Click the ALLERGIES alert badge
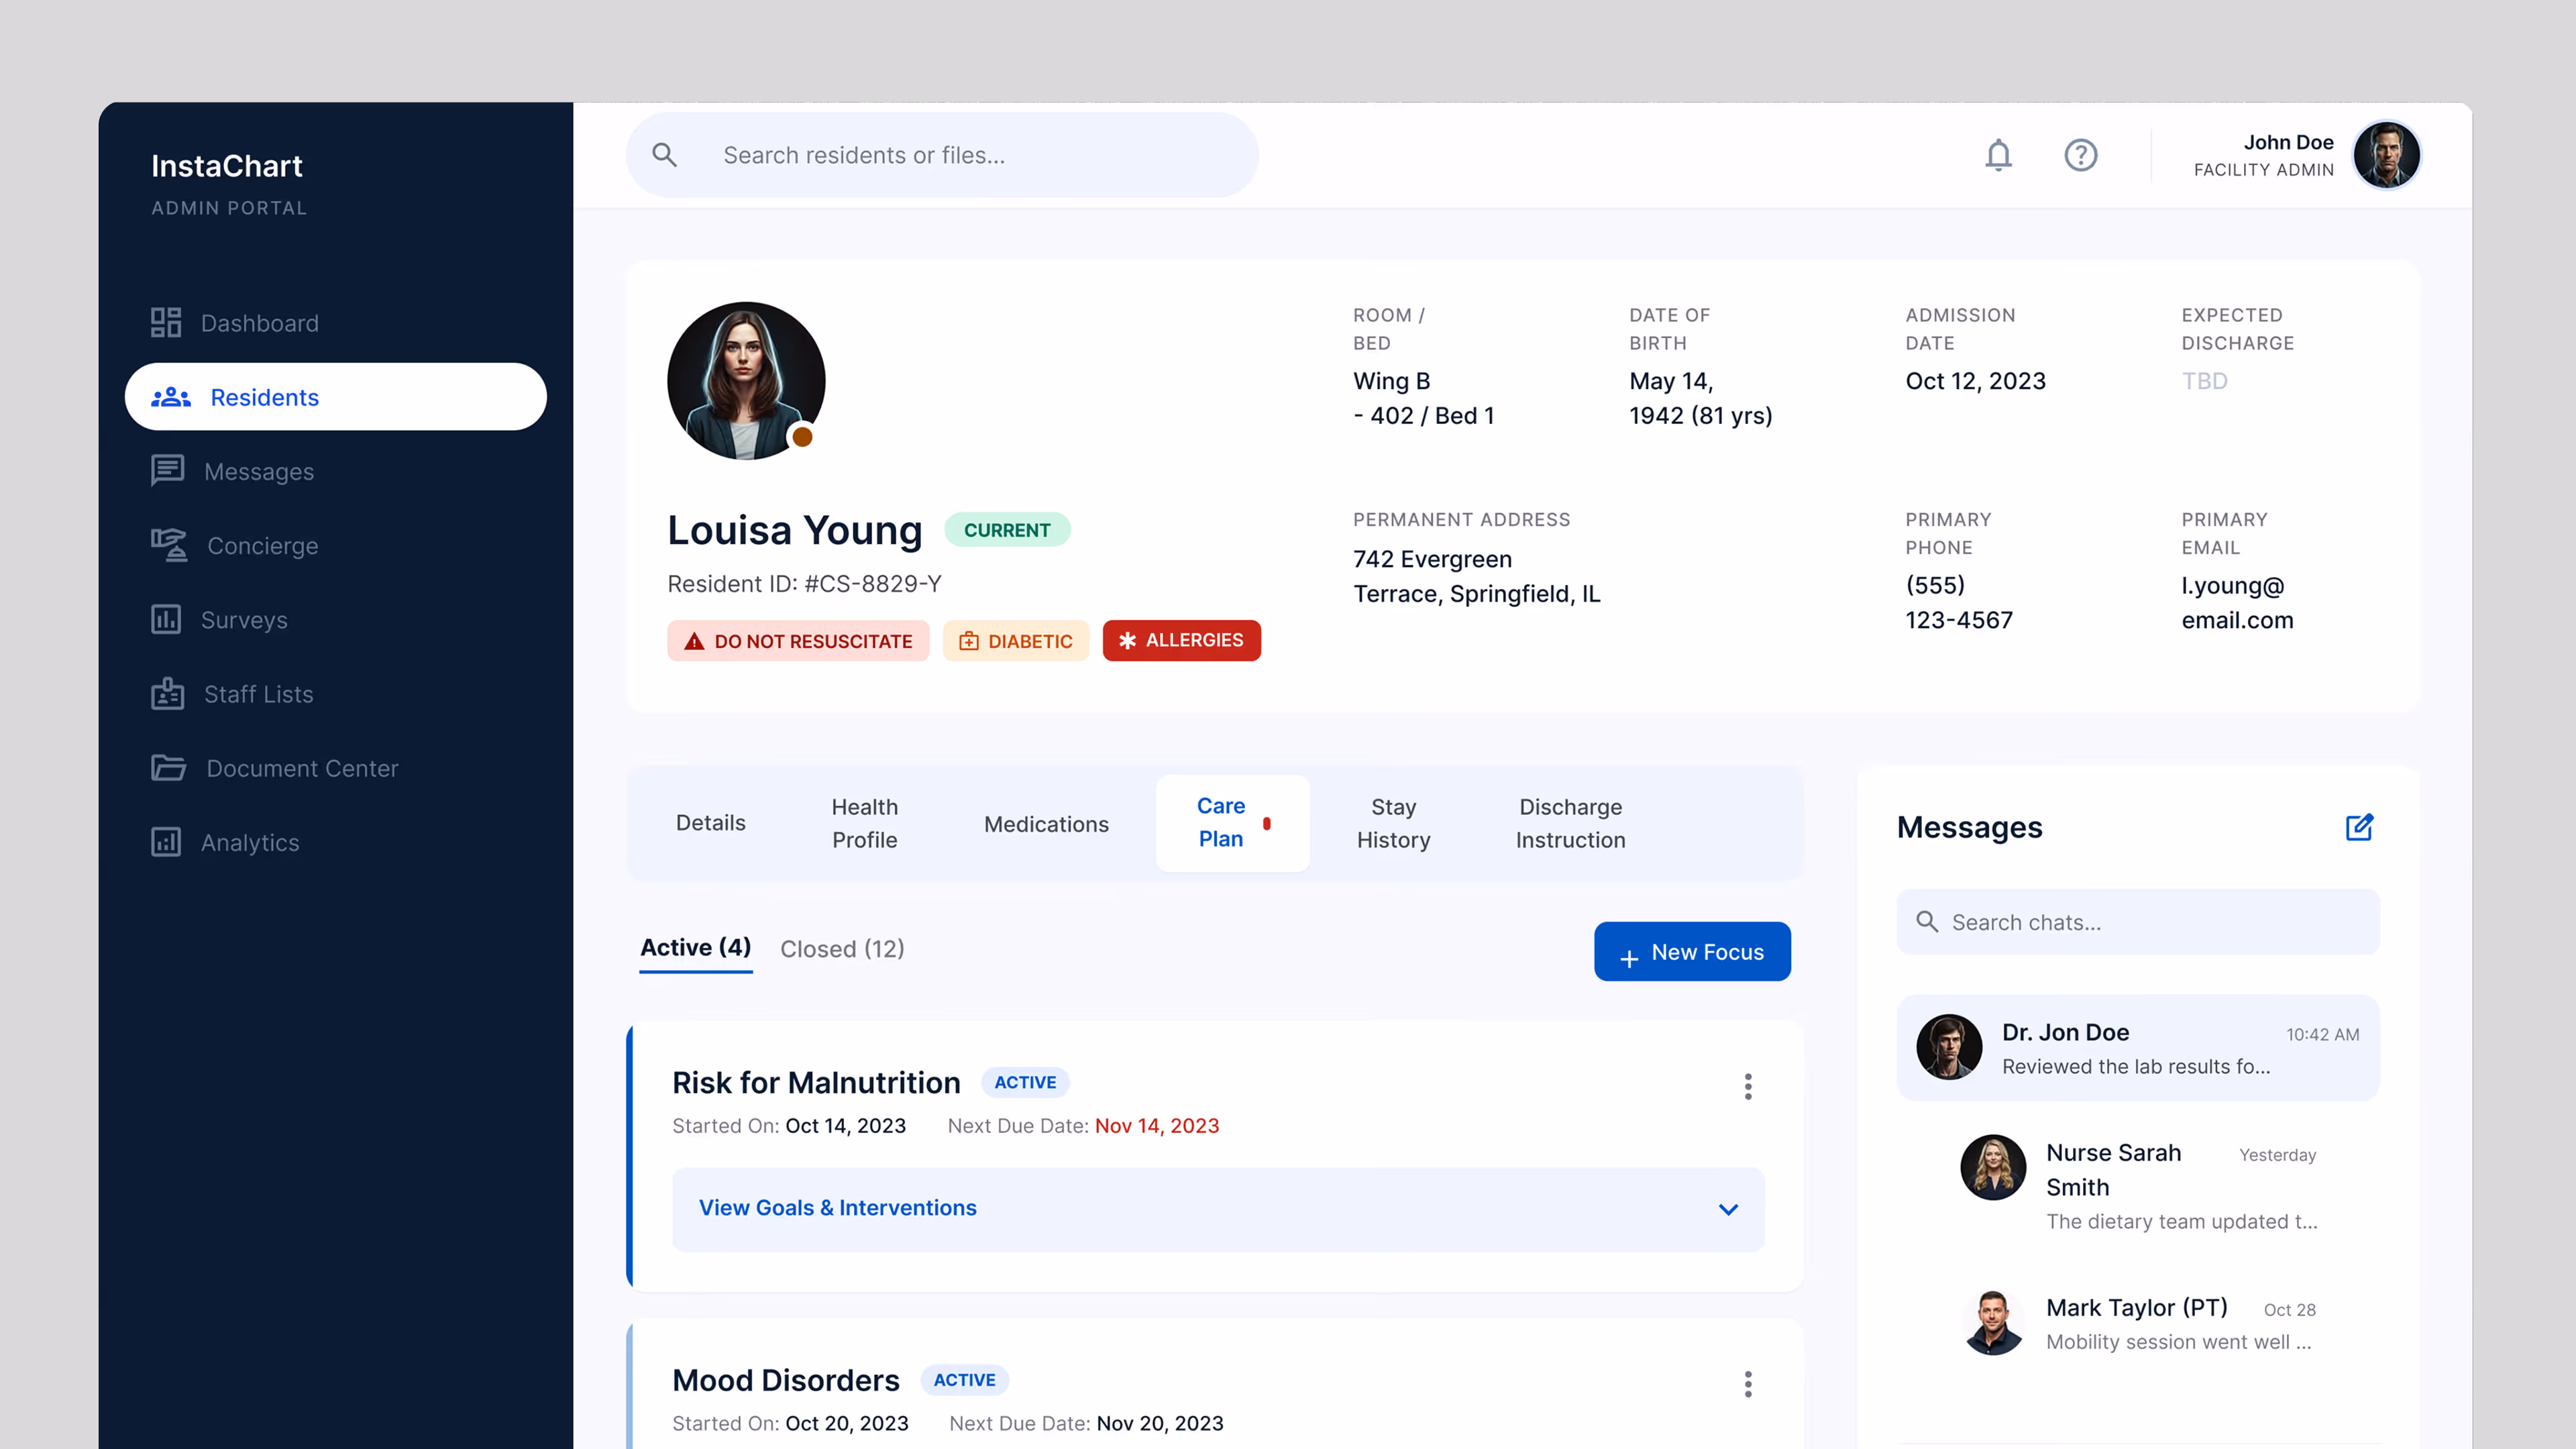The image size is (2576, 1449). (x=1181, y=640)
